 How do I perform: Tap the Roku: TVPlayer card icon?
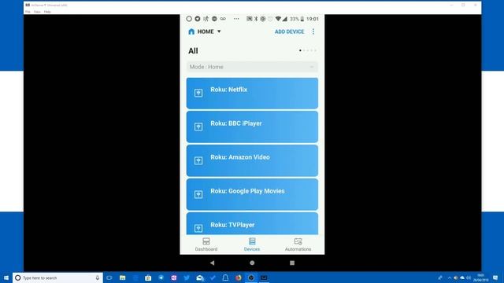pyautogui.click(x=198, y=228)
